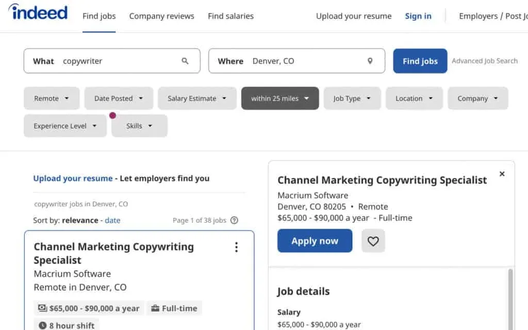The height and width of the screenshot is (330, 528).
Task: Click the help question mark icon near job count
Action: 234,220
